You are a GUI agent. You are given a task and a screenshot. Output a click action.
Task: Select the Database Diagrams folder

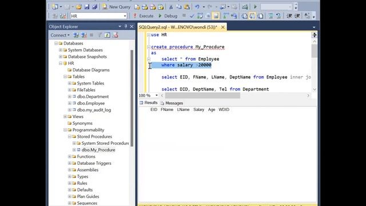[91, 70]
